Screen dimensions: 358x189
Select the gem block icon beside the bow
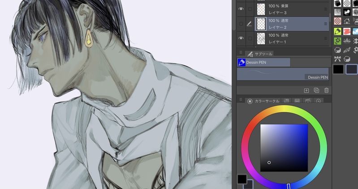pos(347,59)
